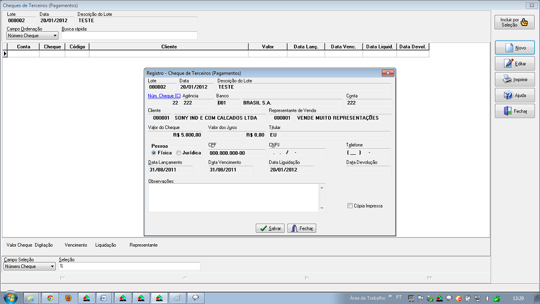Screen dimensions: 540x304
Task: Click the Editar button with pencil icon
Action: coord(514,63)
